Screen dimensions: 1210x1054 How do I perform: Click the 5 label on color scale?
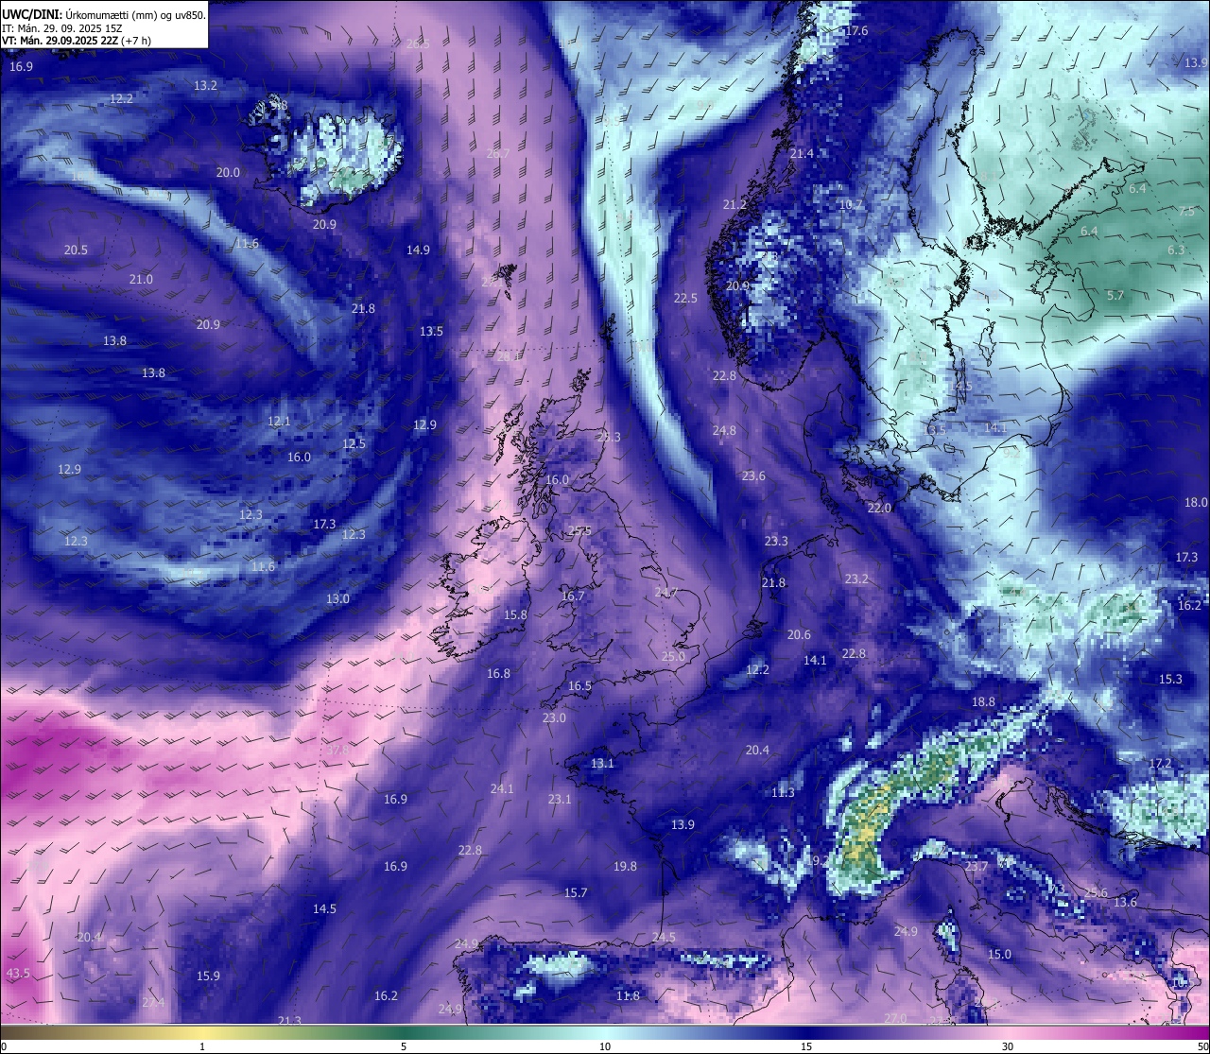[404, 1046]
